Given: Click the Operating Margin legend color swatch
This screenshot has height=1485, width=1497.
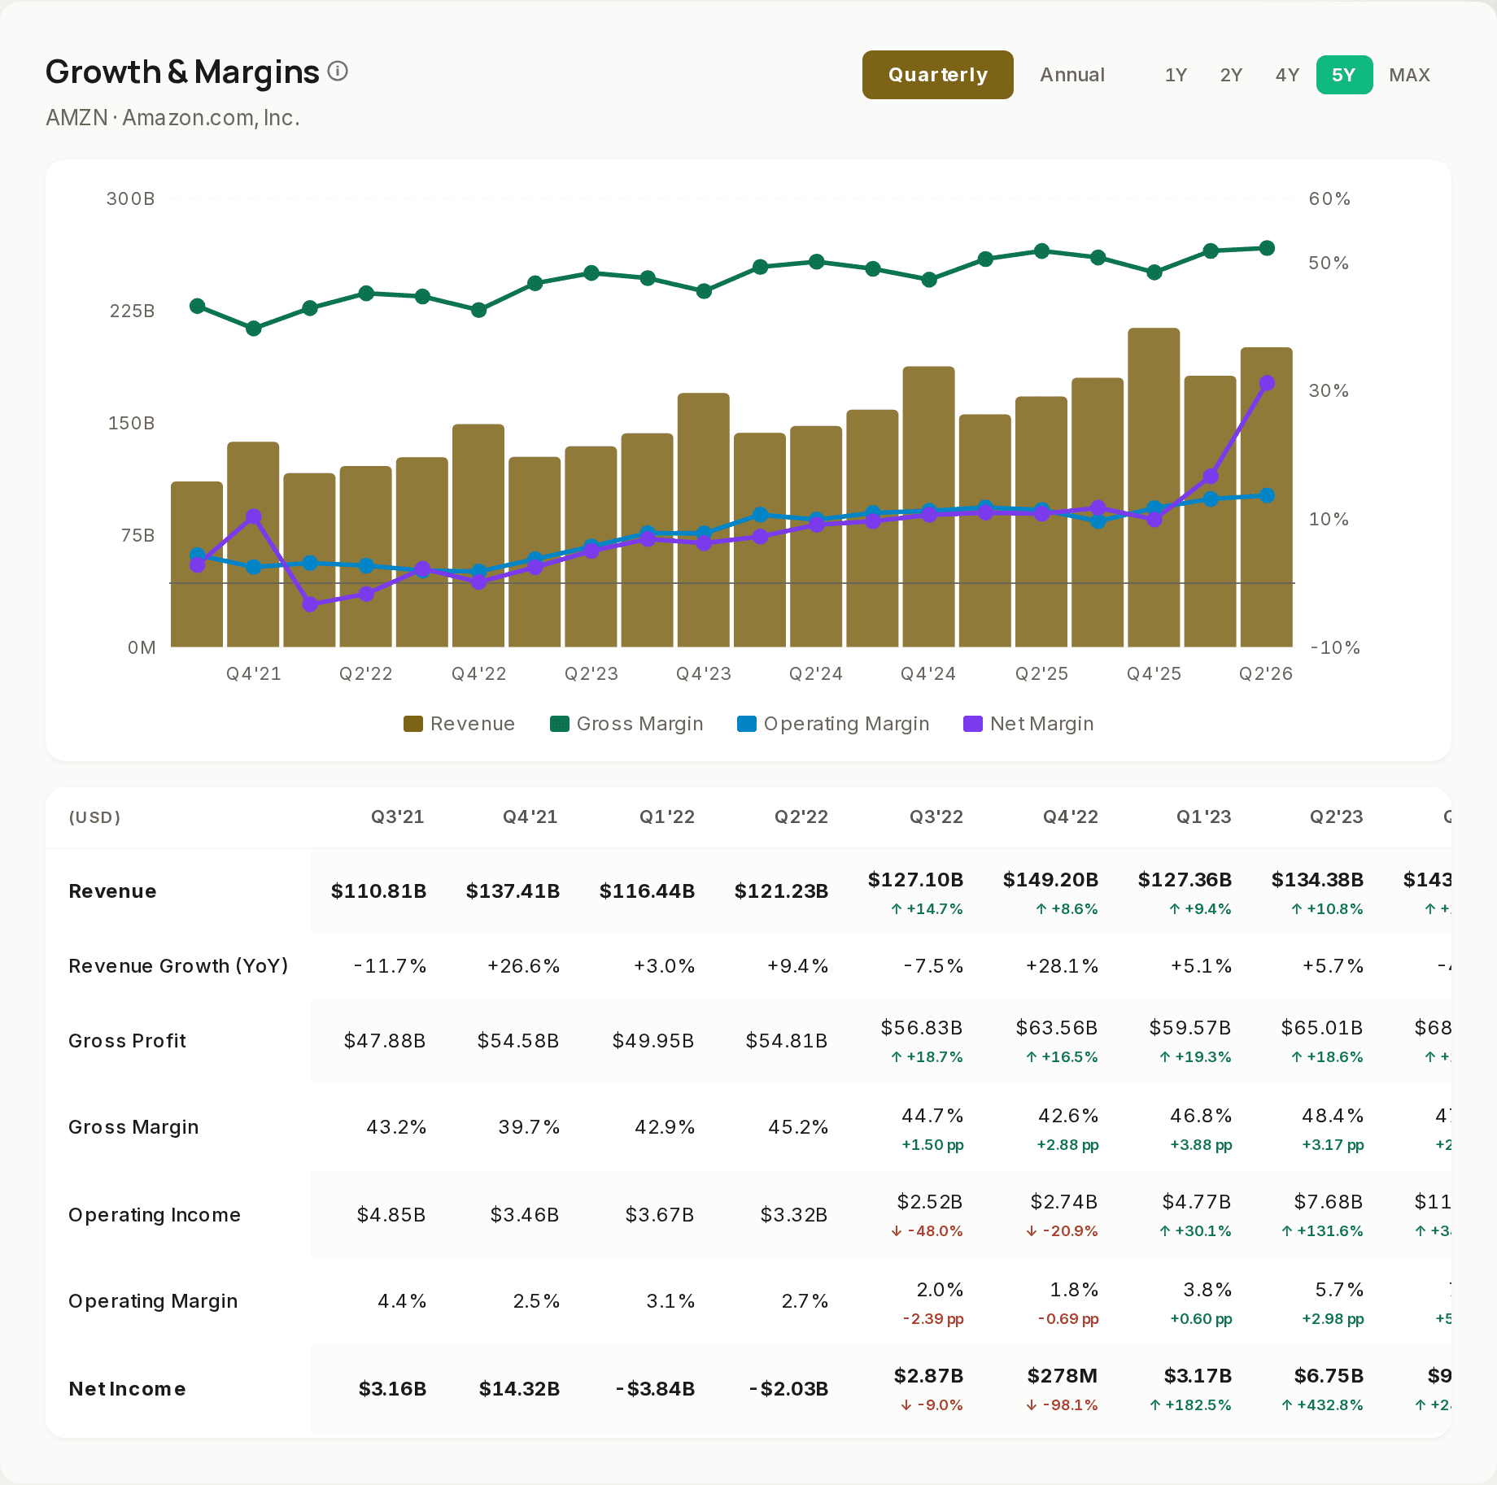Looking at the screenshot, I should 747,724.
